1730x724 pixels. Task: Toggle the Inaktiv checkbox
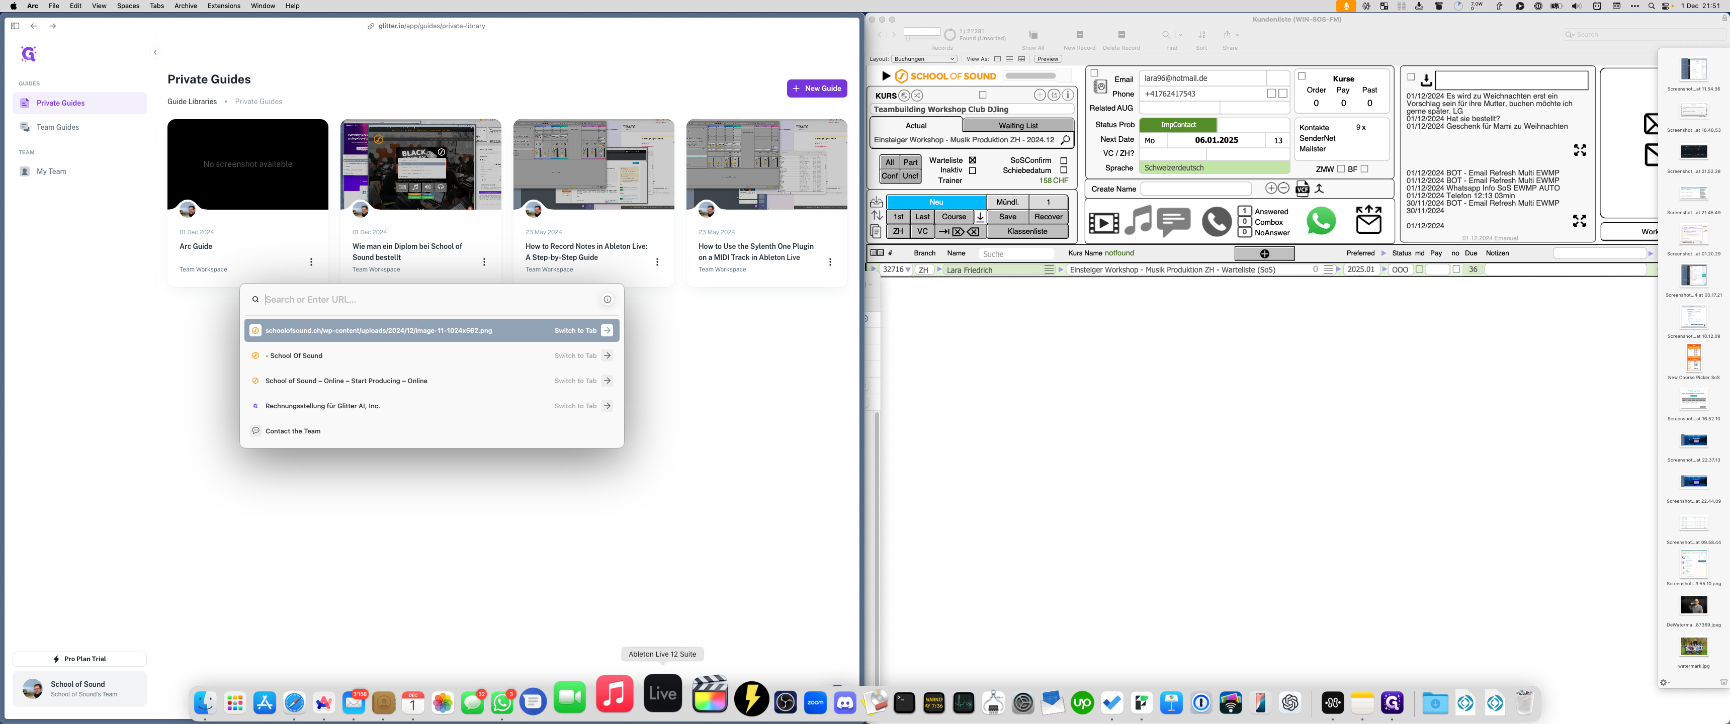click(x=973, y=170)
